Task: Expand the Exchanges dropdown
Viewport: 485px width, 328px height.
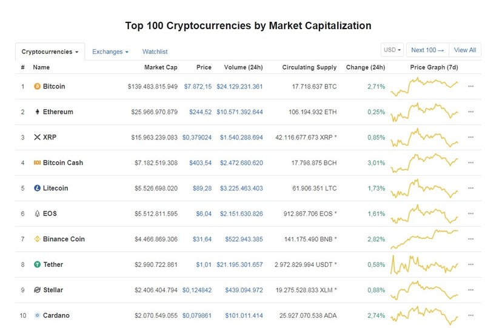Action: click(110, 52)
